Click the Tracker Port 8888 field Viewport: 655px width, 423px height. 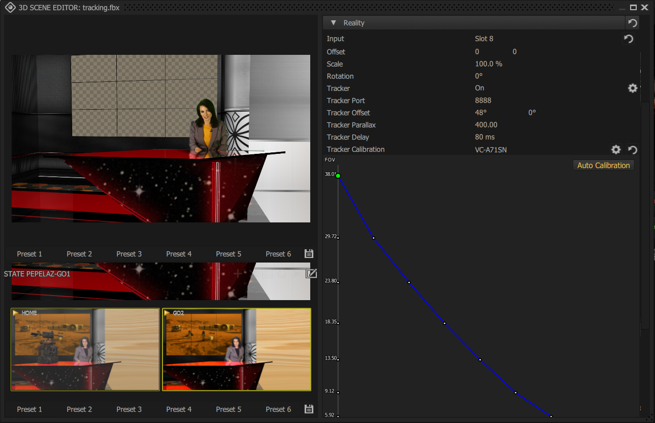(x=483, y=100)
